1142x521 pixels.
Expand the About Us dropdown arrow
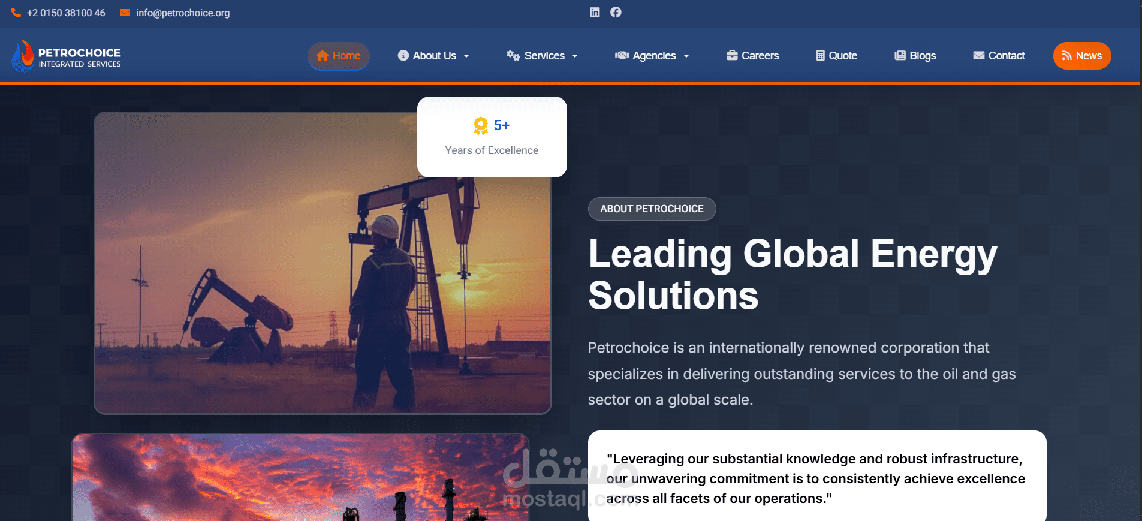(x=466, y=56)
